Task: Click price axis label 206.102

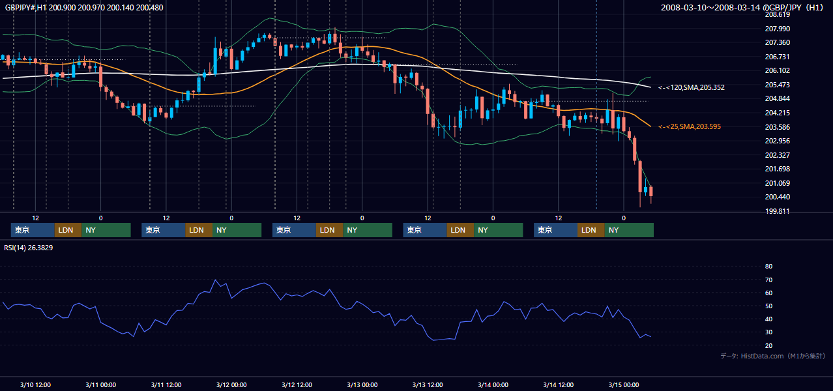Action: [777, 71]
